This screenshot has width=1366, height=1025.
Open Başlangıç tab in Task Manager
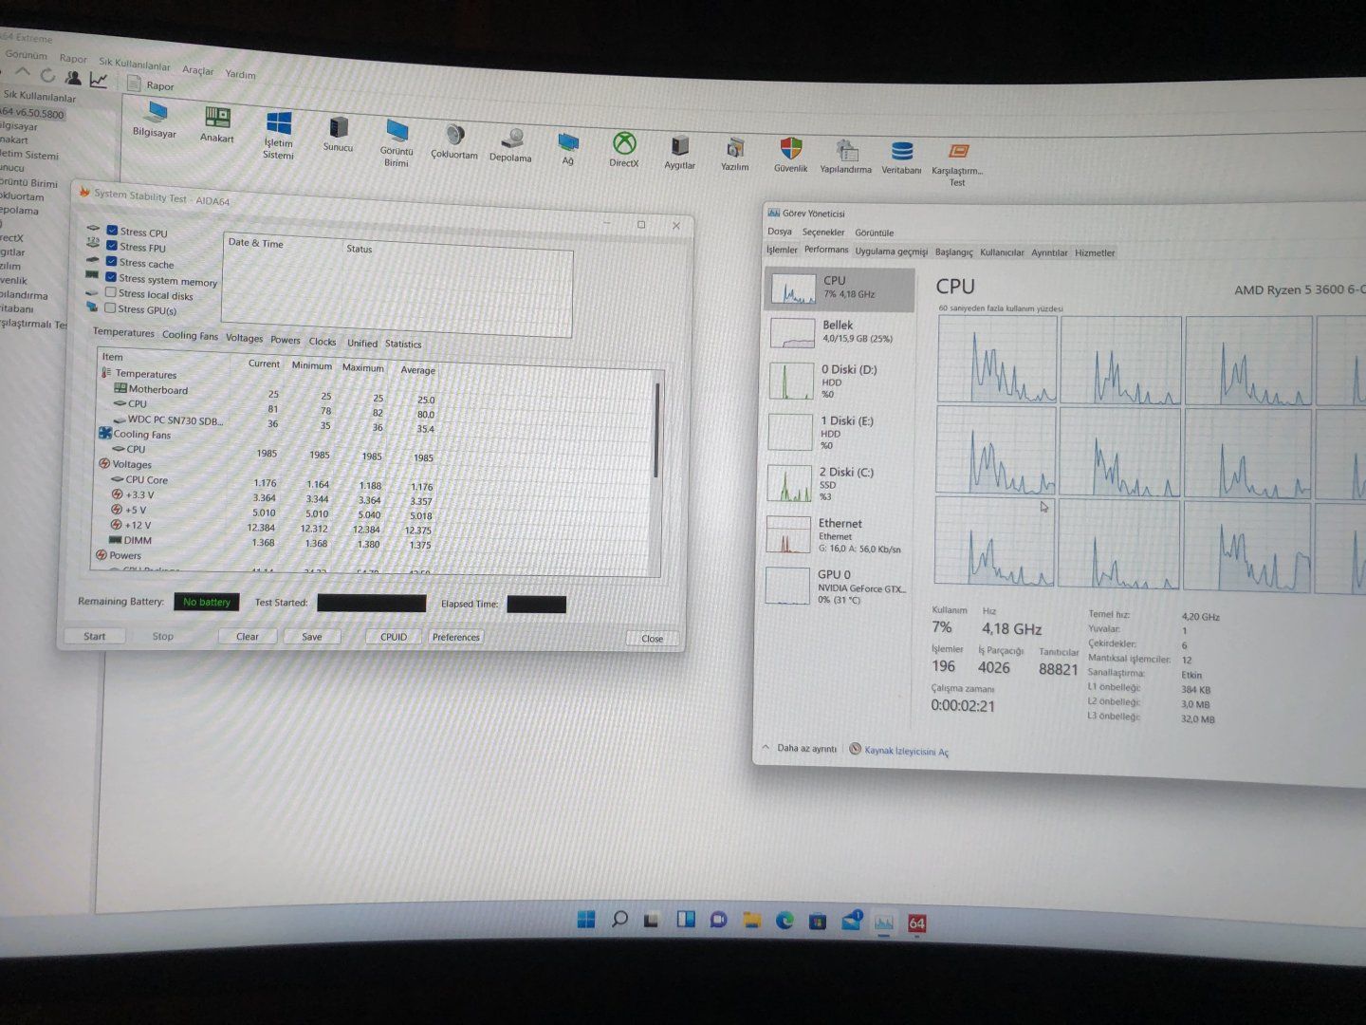[954, 252]
